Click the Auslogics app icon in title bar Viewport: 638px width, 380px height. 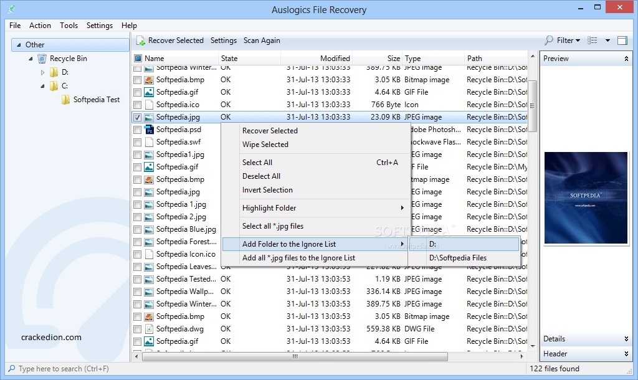[11, 9]
